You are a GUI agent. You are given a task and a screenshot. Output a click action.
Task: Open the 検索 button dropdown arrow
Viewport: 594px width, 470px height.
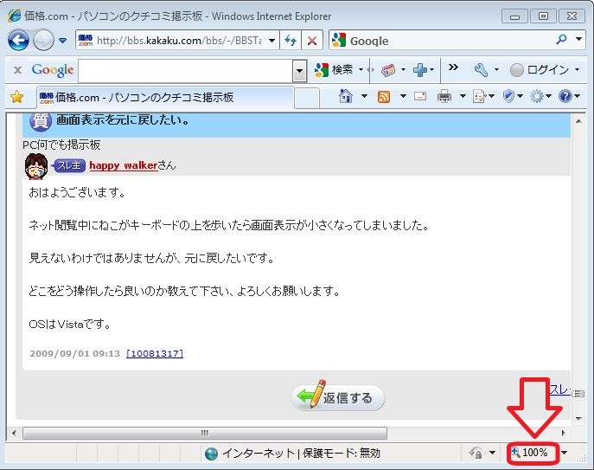[x=361, y=70]
